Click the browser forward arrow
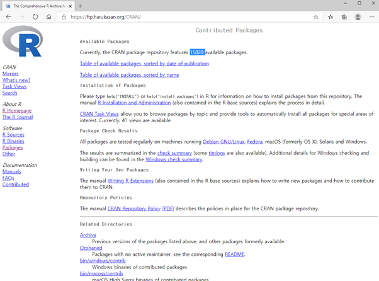This screenshot has height=281, width=379. (22, 17)
